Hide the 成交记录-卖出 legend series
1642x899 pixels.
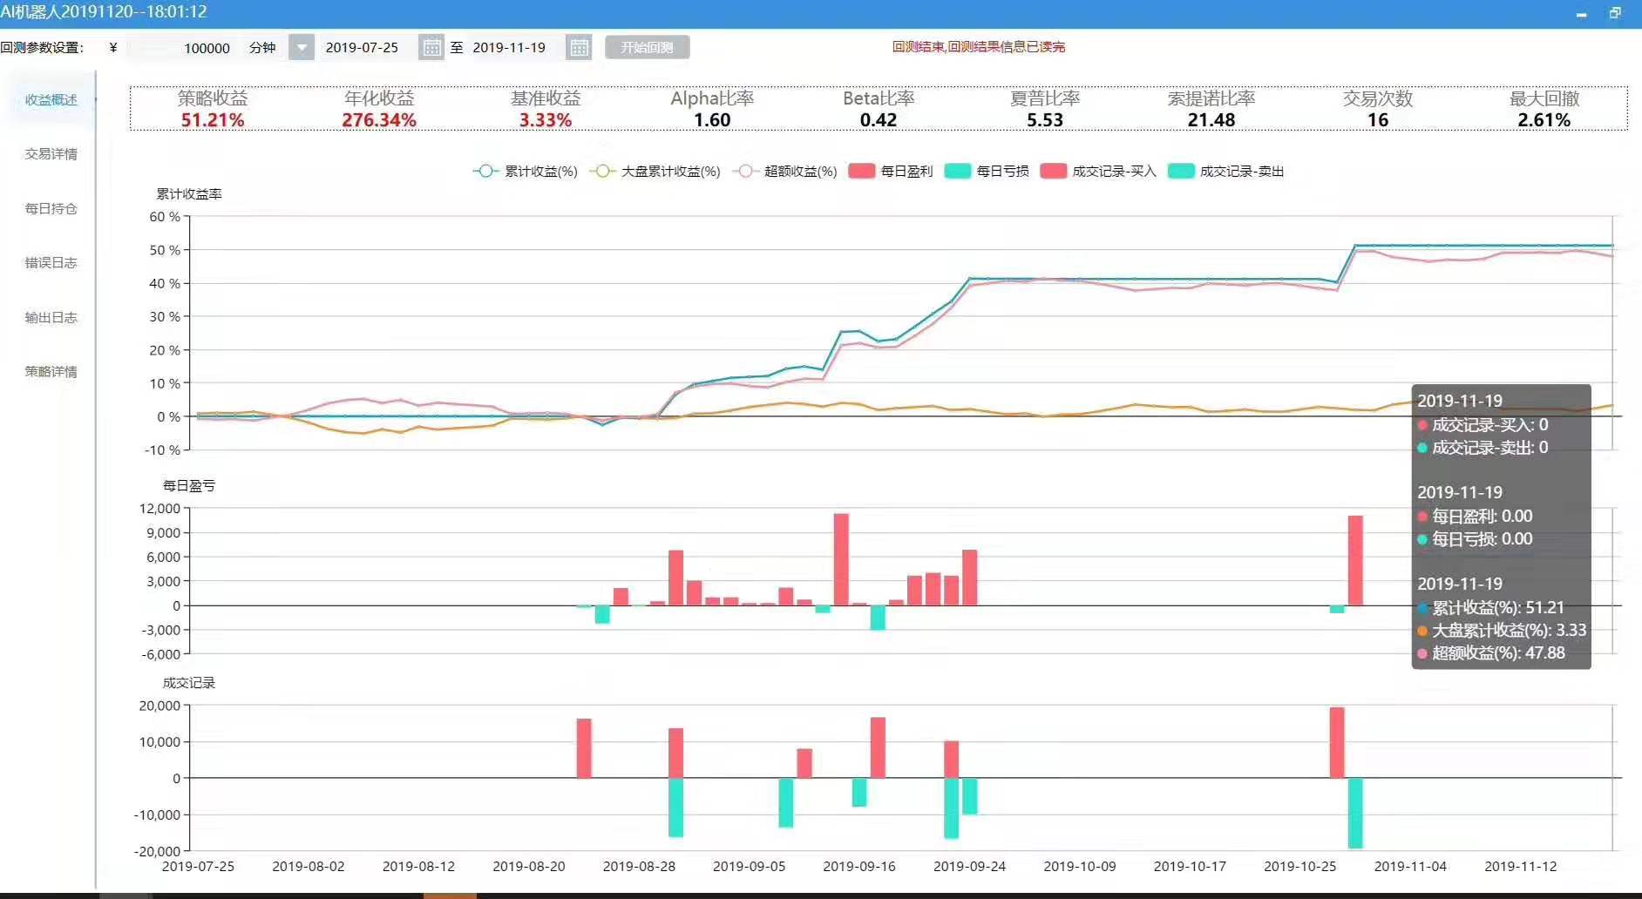pos(1225,172)
